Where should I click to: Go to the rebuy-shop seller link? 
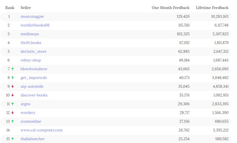[31, 60]
